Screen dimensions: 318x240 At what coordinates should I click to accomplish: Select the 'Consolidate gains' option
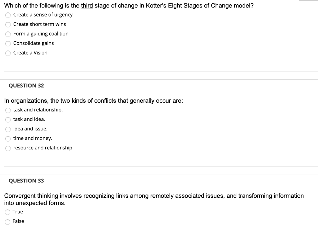click(8, 44)
